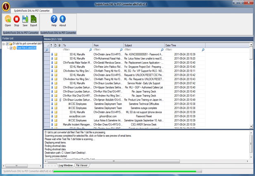Sort messages by the To column header
The width and height of the screenshot is (255, 176).
tap(77, 45)
